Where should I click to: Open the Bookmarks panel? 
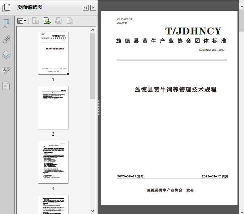coord(6,24)
